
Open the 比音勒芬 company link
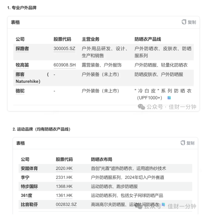(x=29, y=205)
